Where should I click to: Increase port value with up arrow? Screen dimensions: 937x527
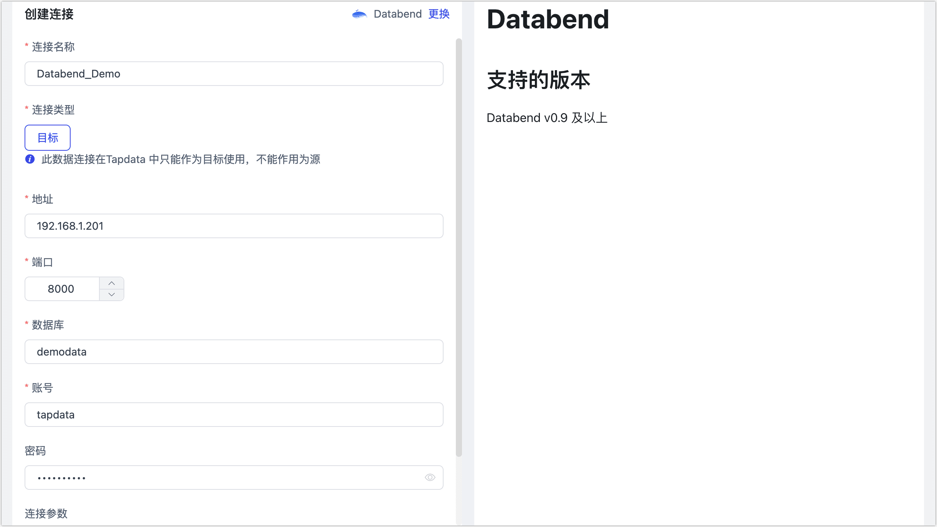point(112,283)
